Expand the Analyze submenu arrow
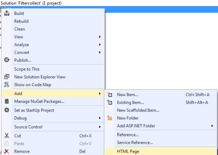Screen dimensions: 218x155 100,45
